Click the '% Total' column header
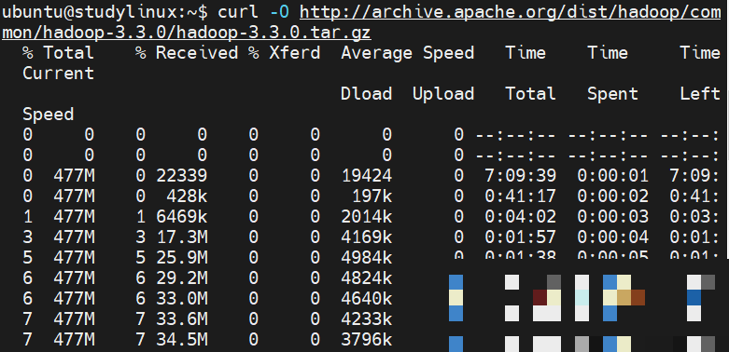 58,53
